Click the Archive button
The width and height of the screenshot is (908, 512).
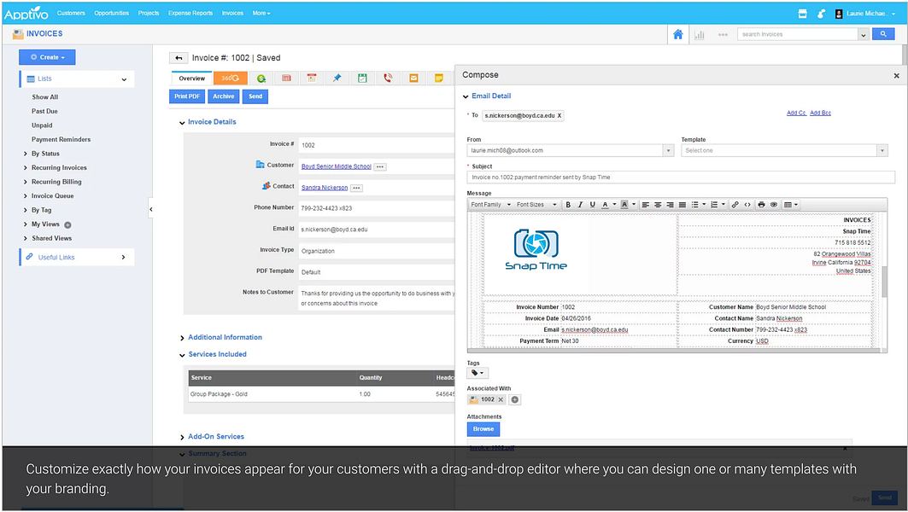pos(224,96)
